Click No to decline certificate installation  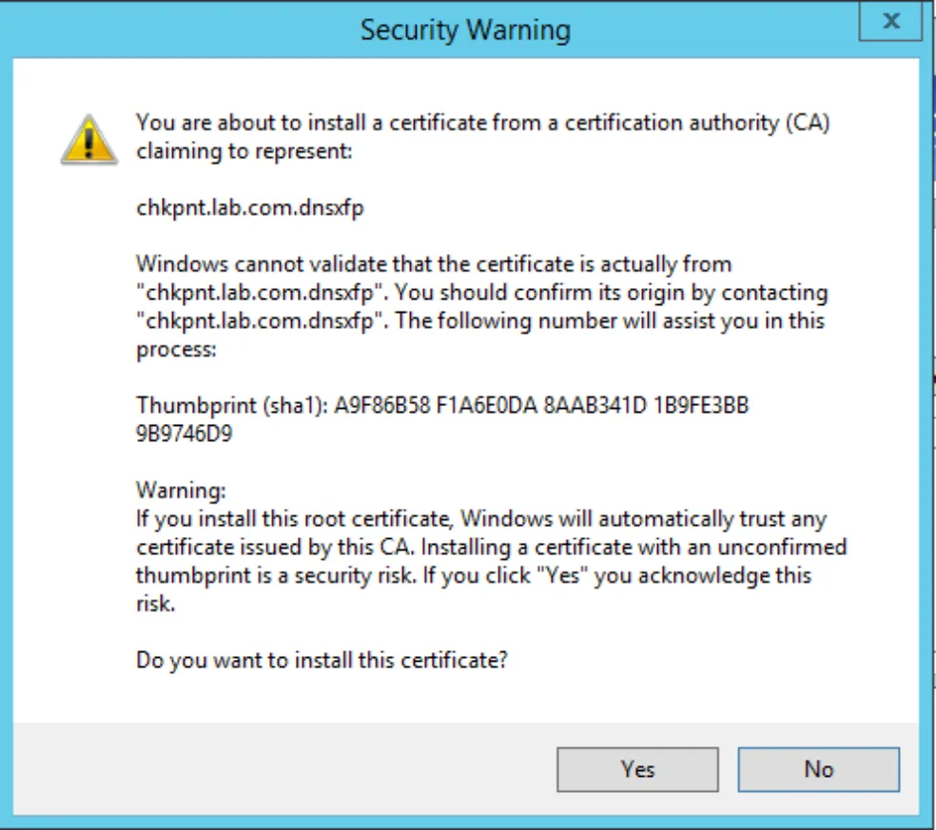coord(818,769)
